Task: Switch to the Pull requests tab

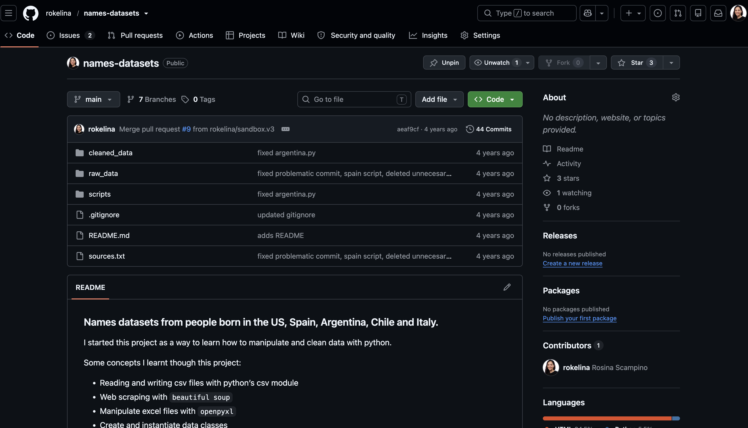Action: click(x=135, y=35)
